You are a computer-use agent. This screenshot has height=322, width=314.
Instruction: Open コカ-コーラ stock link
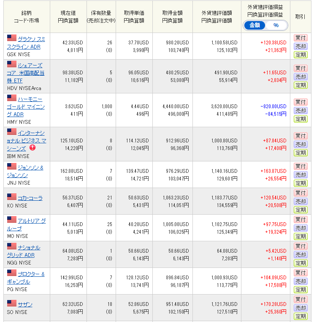(30, 198)
